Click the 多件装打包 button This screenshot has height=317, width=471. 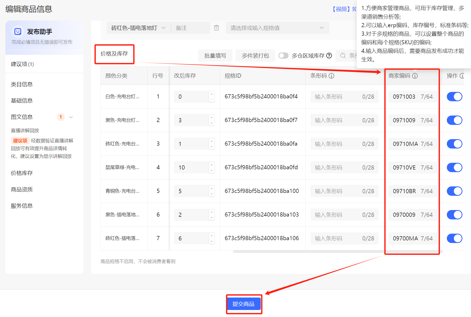point(255,56)
